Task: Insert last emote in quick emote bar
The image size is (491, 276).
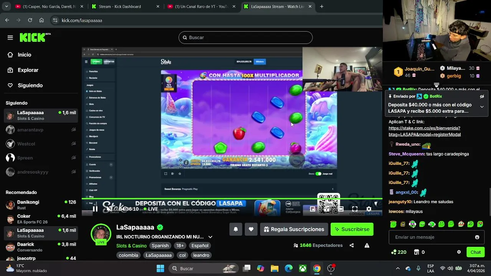Action: pyautogui.click(x=480, y=224)
